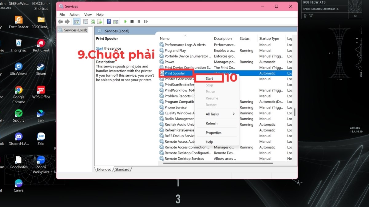
Task: Select Services (Local) in the console tree
Action: tap(73, 30)
